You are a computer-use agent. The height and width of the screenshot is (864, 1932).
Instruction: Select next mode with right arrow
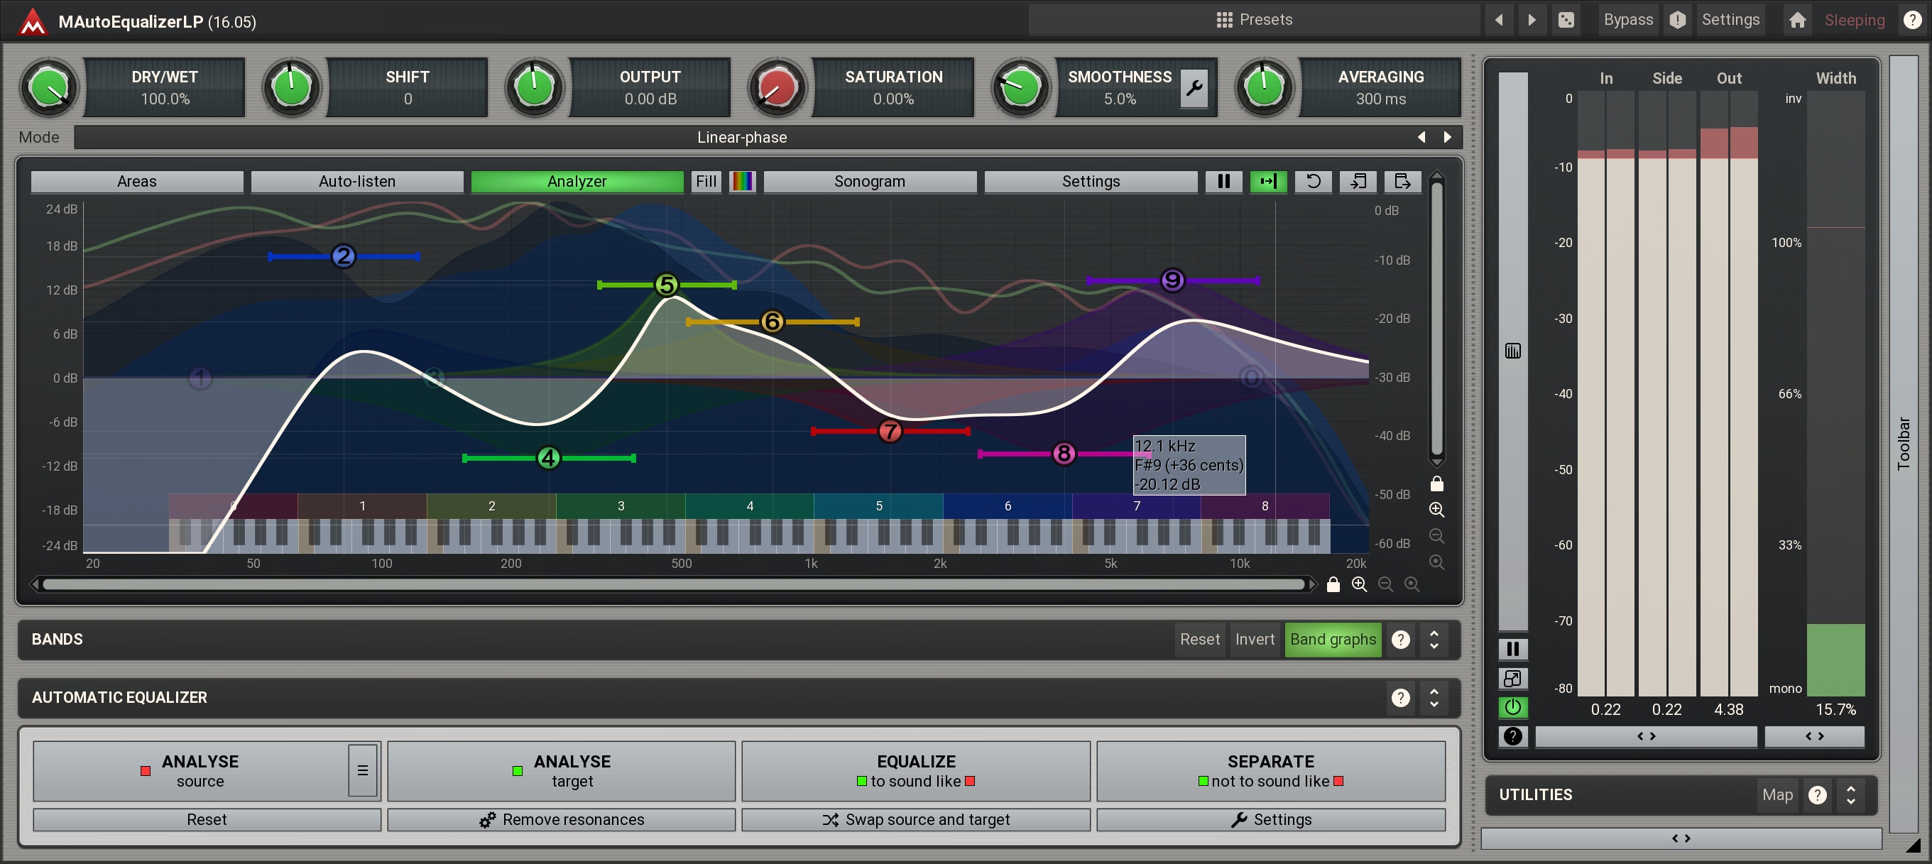pyautogui.click(x=1448, y=137)
